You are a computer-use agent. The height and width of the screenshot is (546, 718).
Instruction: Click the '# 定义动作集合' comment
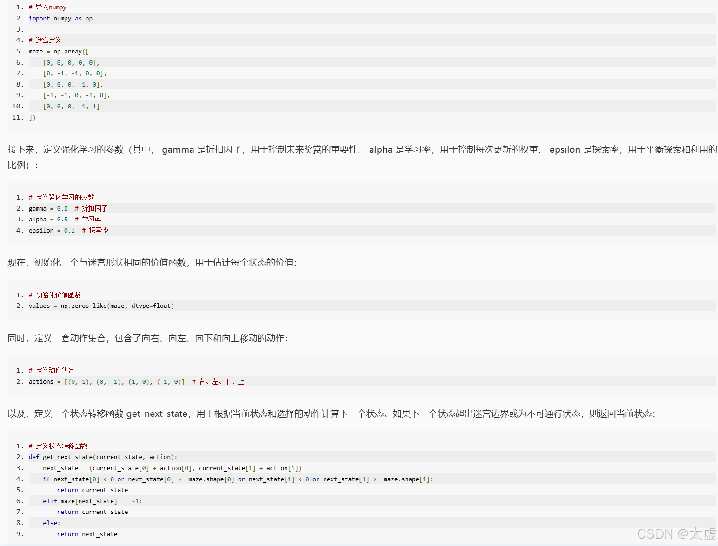52,371
